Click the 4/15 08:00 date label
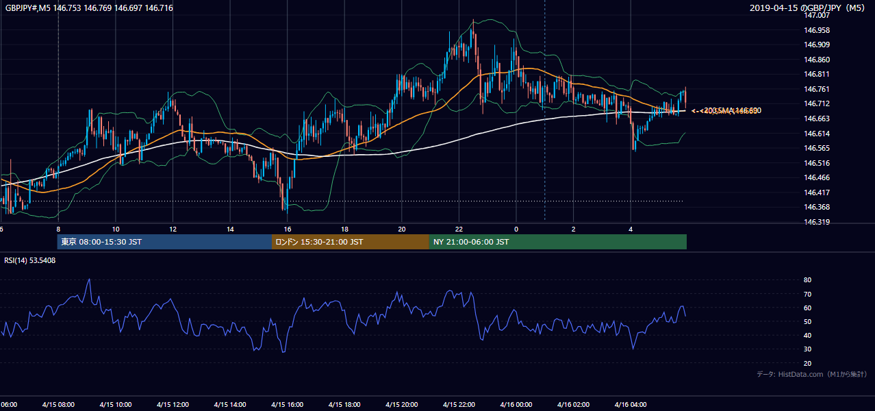The height and width of the screenshot is (411, 875). (x=58, y=405)
